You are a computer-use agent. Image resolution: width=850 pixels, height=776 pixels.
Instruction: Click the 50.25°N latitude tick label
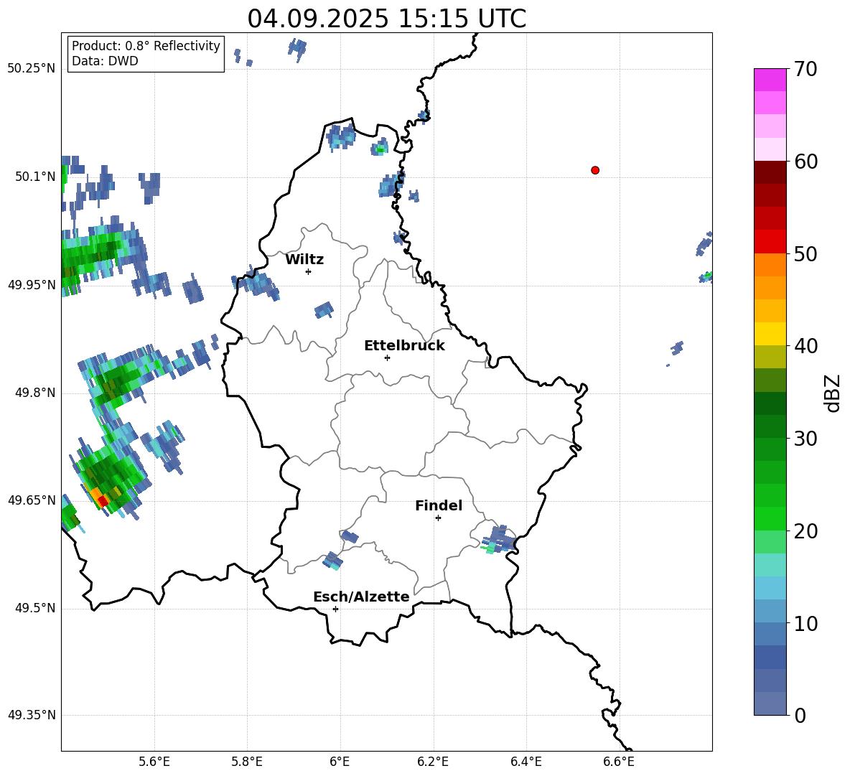tap(32, 69)
